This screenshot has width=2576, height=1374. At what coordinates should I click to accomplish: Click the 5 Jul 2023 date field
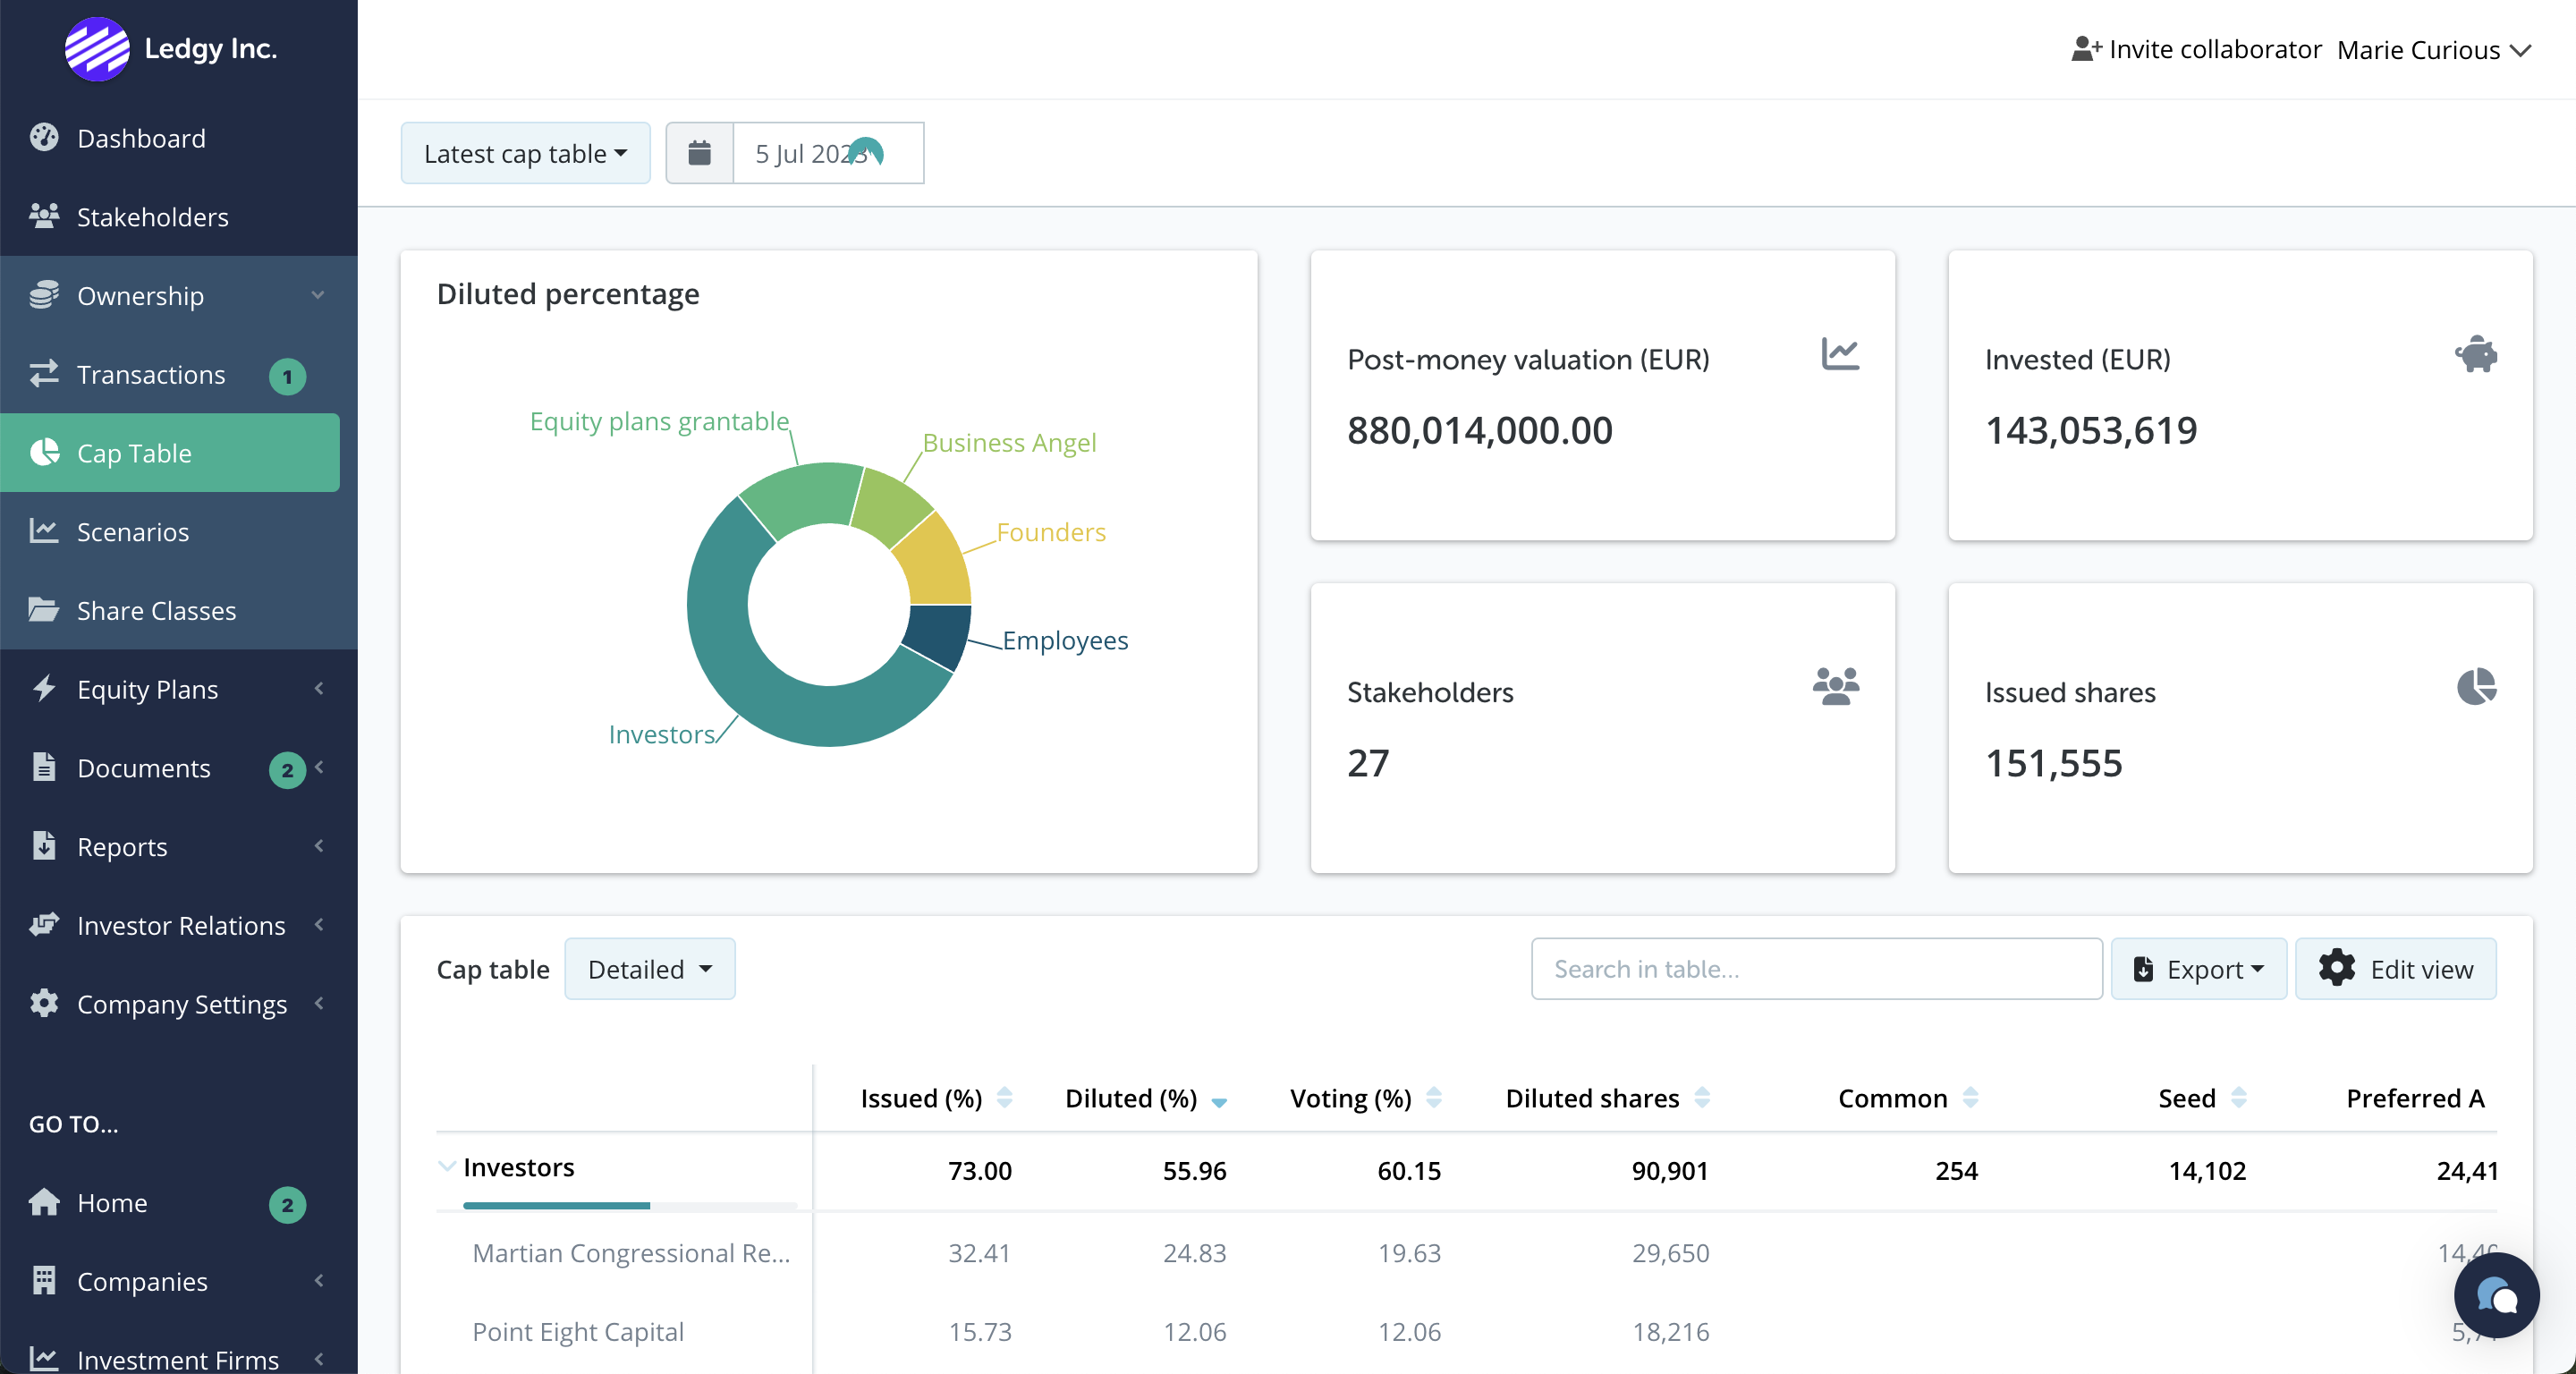tap(828, 153)
